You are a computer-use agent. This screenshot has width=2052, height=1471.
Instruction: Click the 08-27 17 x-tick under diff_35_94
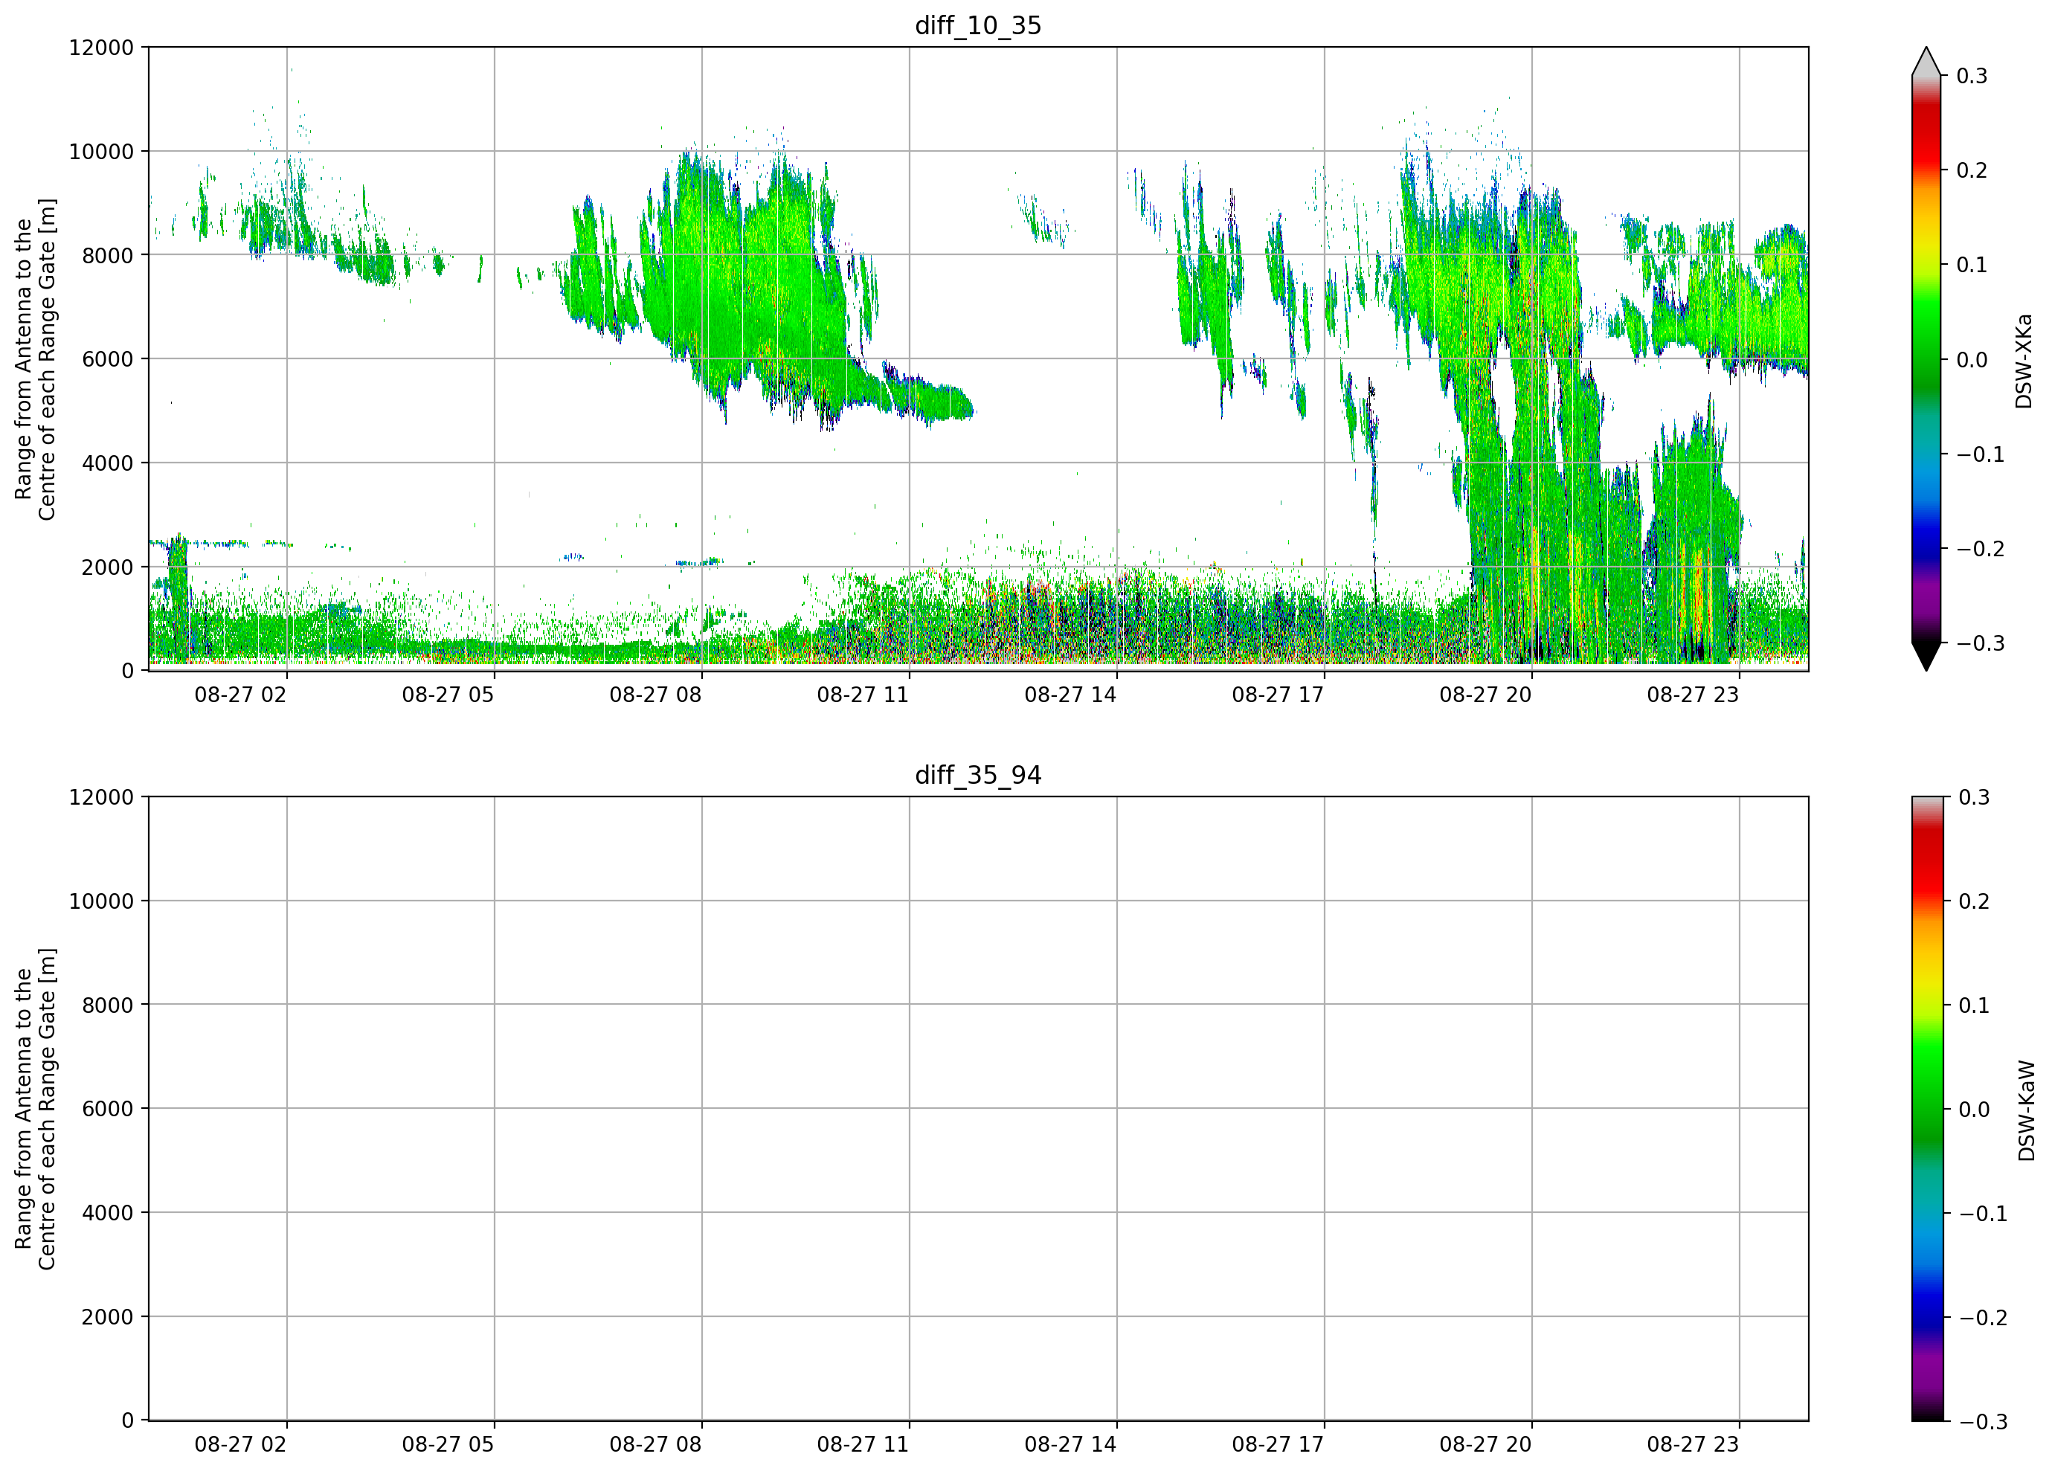1278,1445
